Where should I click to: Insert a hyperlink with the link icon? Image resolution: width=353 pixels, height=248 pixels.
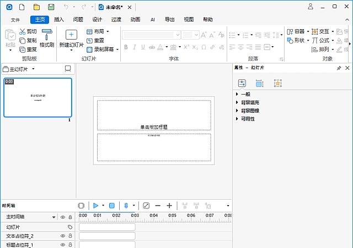click(212, 47)
